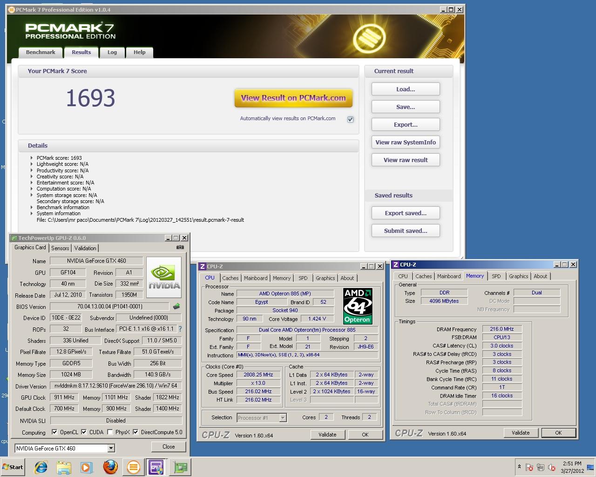Toggle the CUDA checkbox in GPU-Z
The height and width of the screenshot is (477, 596).
tap(84, 432)
